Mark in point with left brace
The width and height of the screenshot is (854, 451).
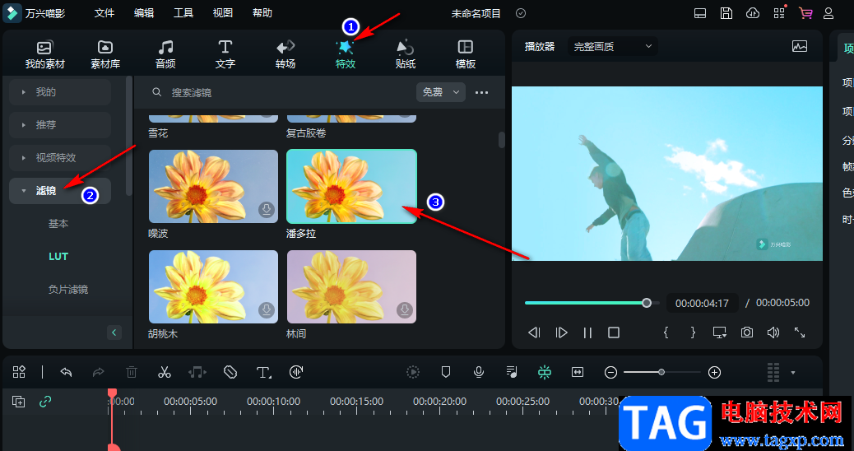tap(666, 332)
